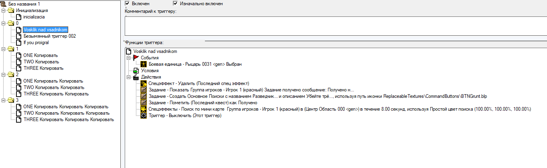
Task: Click the icon of THREE Копировать Копировать Копировать
Action: click(x=18, y=119)
